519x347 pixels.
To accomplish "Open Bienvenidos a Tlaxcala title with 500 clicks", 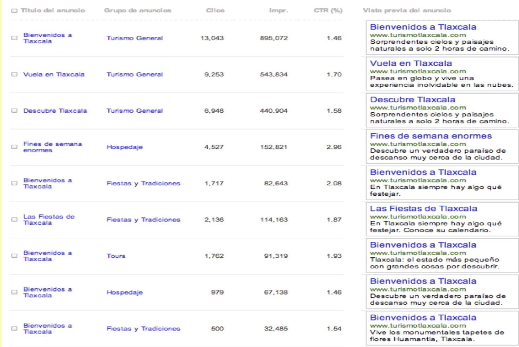I will click(48, 329).
